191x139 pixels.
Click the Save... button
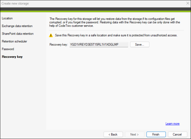coord(139,45)
